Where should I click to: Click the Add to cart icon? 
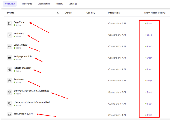[10, 35]
